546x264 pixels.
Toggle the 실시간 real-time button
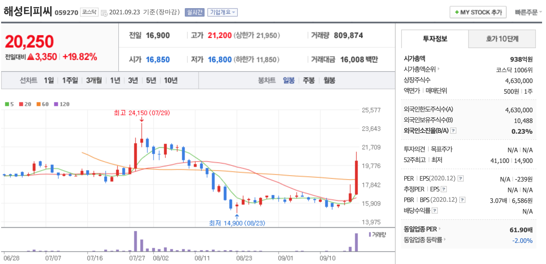[x=194, y=12]
